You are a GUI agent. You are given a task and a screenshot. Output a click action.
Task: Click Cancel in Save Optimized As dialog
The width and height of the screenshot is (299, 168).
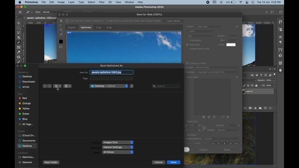[158, 162]
